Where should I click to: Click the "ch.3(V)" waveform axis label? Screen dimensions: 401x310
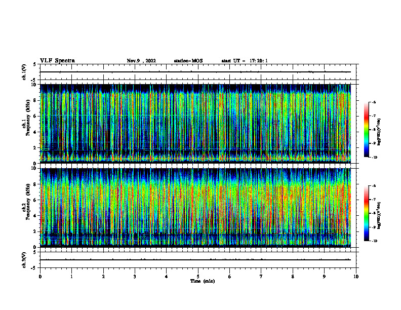tap(24, 260)
